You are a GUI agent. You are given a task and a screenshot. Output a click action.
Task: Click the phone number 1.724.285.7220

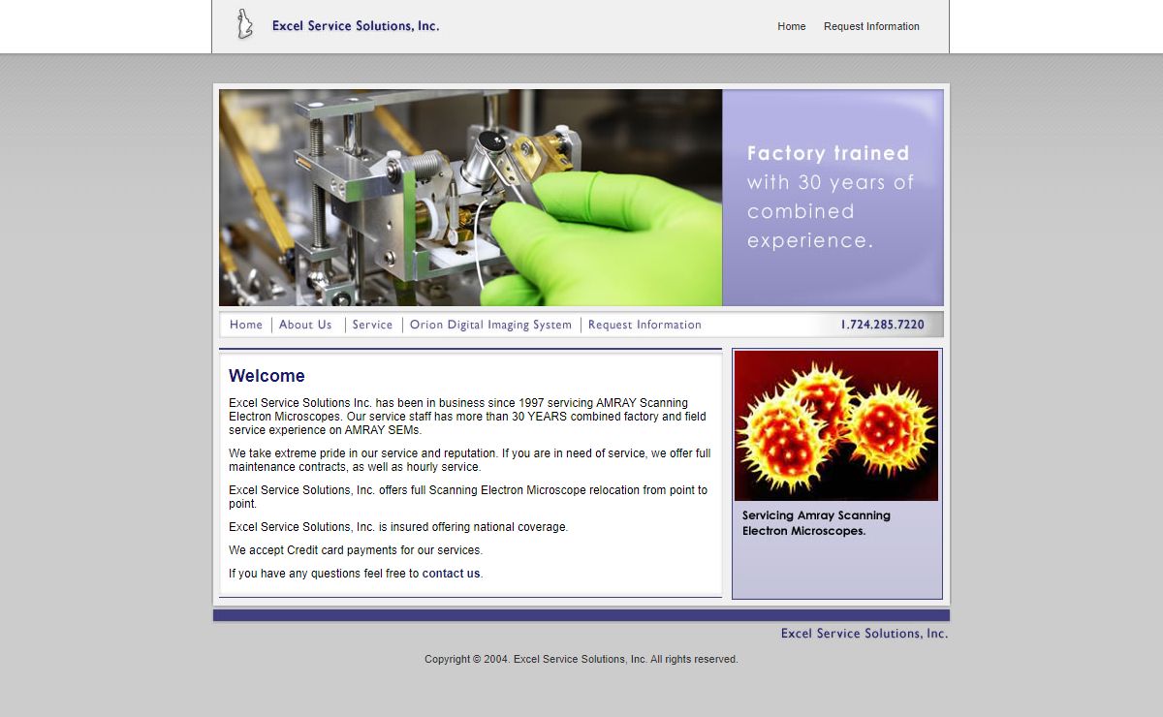882,325
